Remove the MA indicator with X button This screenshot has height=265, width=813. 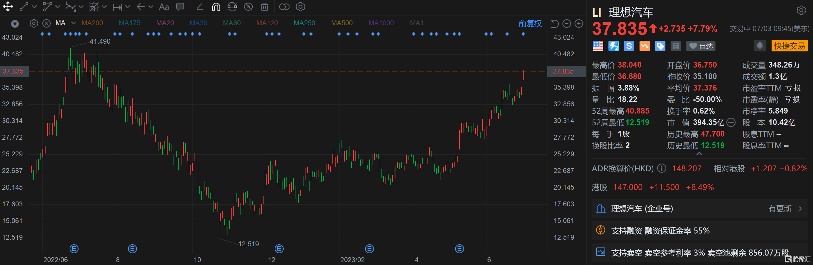click(x=46, y=23)
